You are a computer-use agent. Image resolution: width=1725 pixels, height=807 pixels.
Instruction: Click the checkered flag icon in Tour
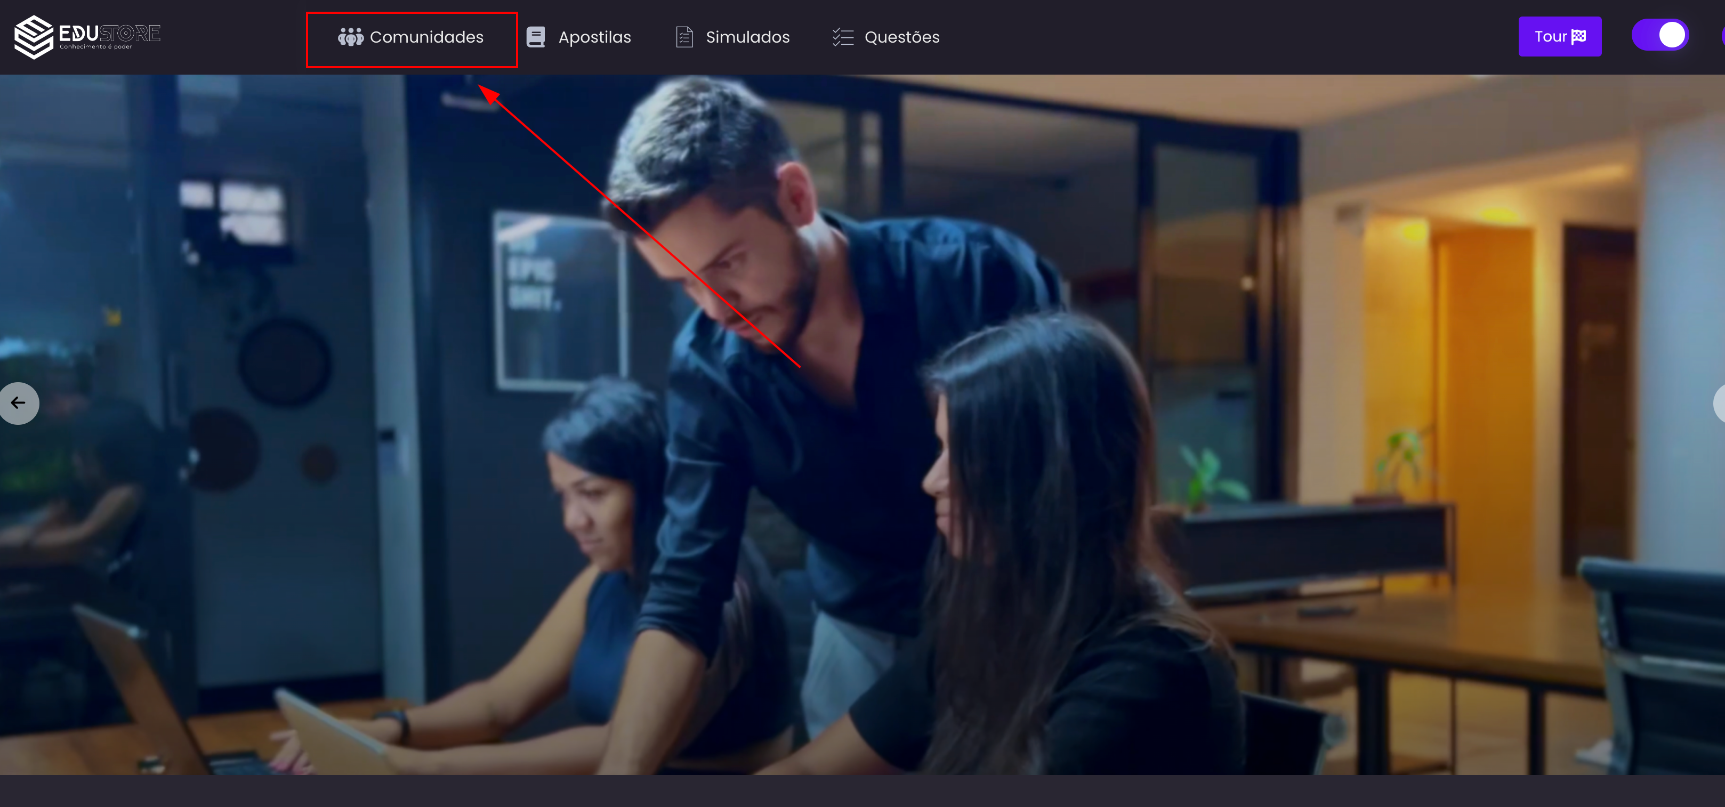click(1578, 36)
